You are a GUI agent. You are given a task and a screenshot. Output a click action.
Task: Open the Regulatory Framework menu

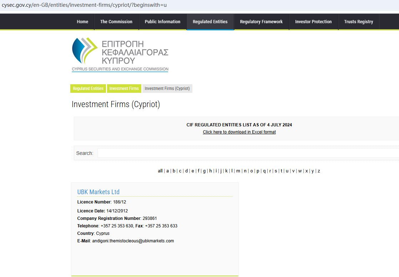(261, 22)
